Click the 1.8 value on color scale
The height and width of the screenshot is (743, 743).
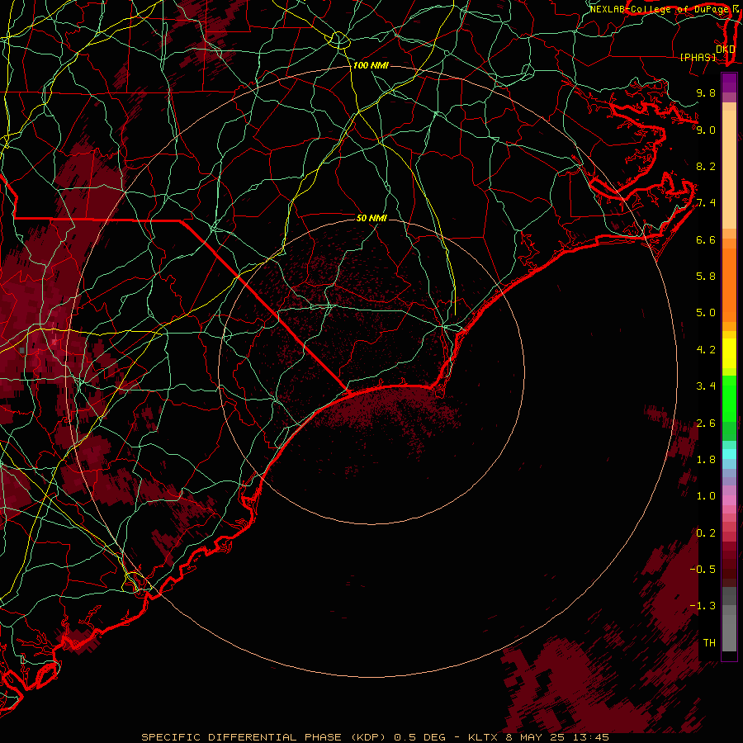pyautogui.click(x=706, y=460)
